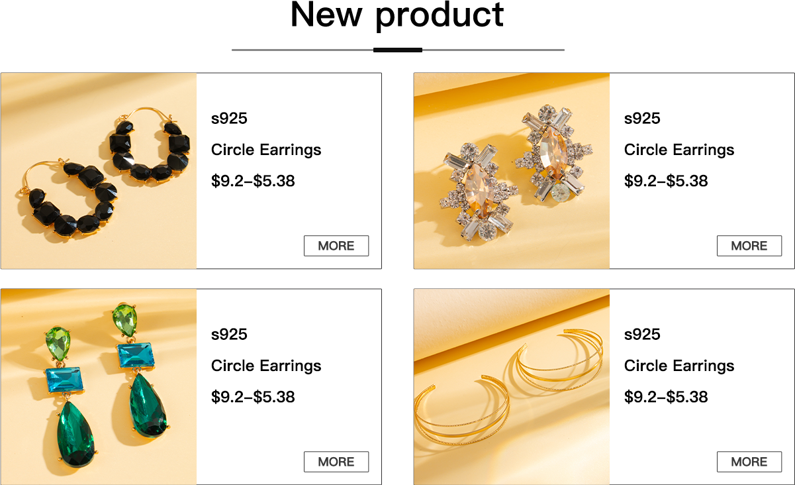Click s925 label on black hoop card
The image size is (795, 485).
229,119
